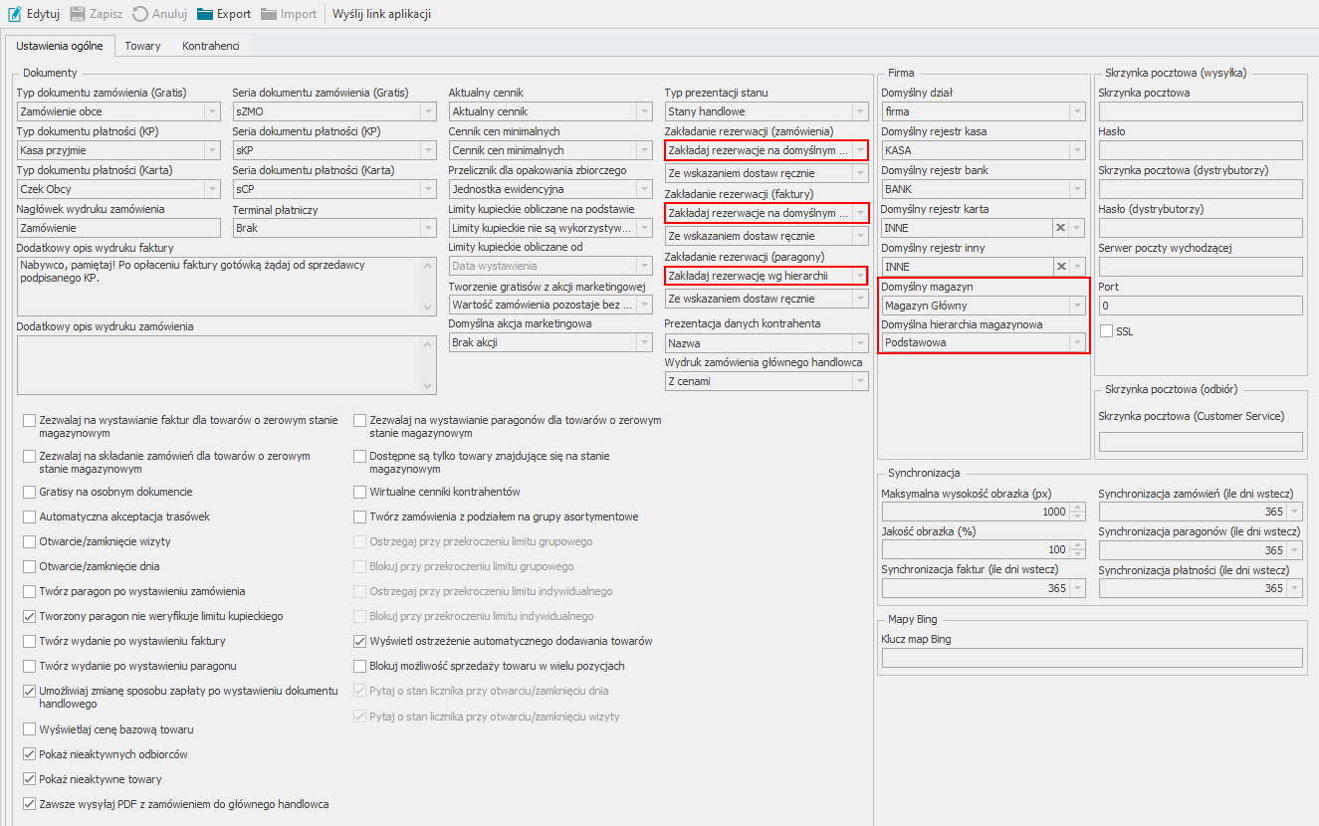The height and width of the screenshot is (826, 1319).
Task: Switch to the Towary tab
Action: [142, 46]
